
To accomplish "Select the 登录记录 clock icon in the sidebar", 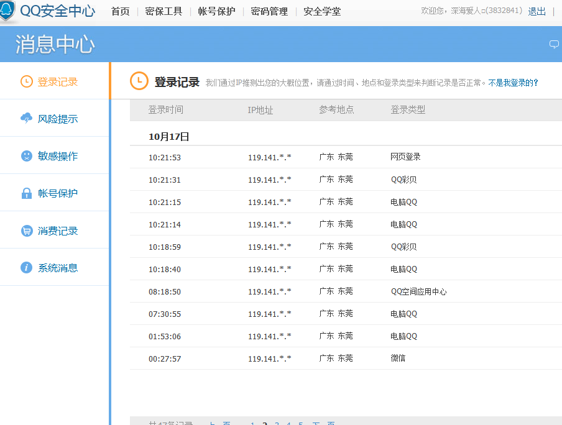I will click(27, 81).
